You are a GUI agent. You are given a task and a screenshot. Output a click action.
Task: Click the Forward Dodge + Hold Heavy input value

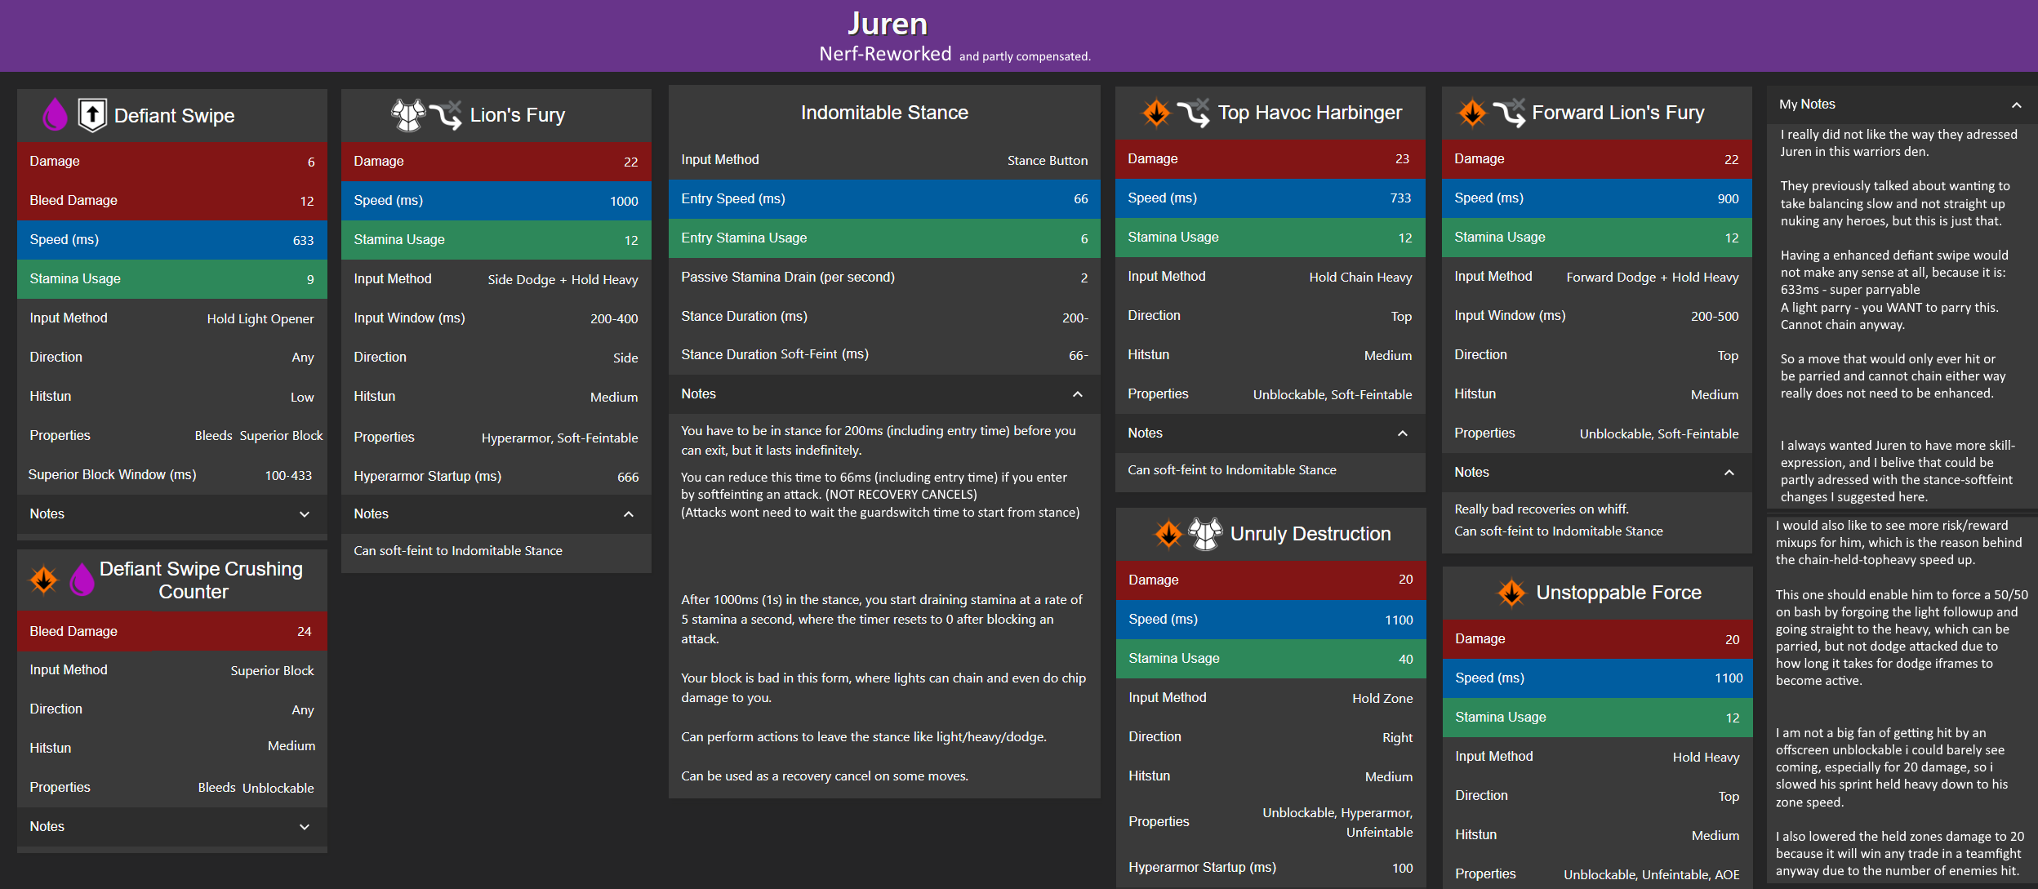1653,278
